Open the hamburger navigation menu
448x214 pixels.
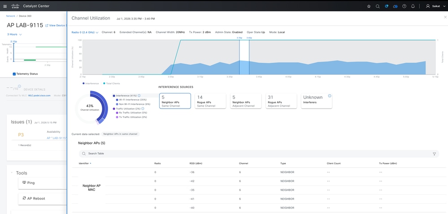click(x=5, y=6)
